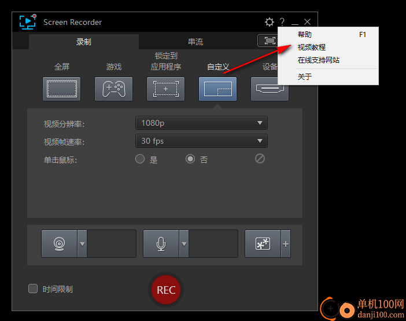Toggle the microphone button
Image resolution: width=406 pixels, height=321 pixels.
(161, 244)
